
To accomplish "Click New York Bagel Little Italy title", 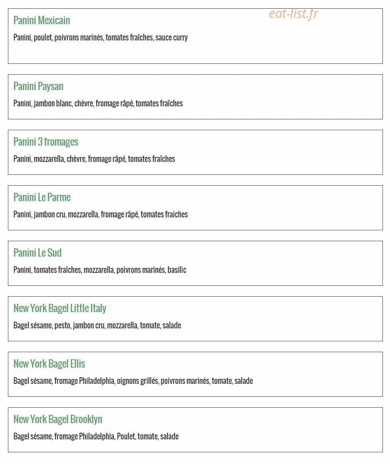I will pos(60,308).
